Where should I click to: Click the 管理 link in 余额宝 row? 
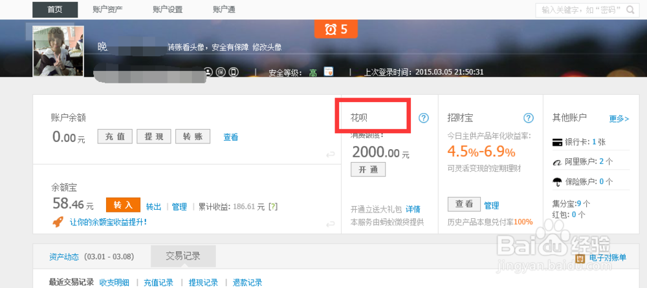[179, 207]
